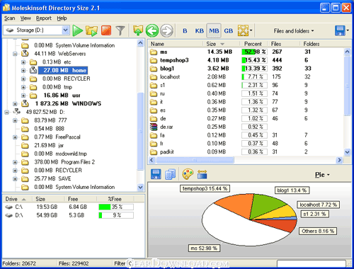Click the color palette icon above the chart
The height and width of the screenshot is (269, 354).
pos(188,174)
